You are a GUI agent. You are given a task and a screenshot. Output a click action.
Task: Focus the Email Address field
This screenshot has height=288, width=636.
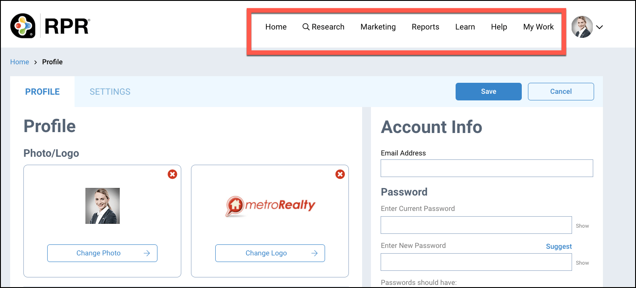pos(486,168)
